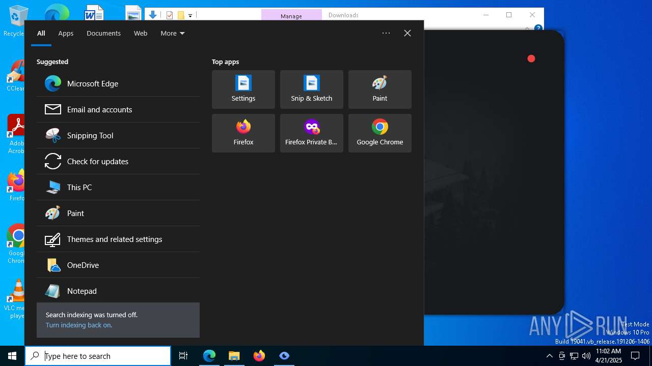
Task: Launch Google Chrome from Top apps
Action: [x=380, y=133]
